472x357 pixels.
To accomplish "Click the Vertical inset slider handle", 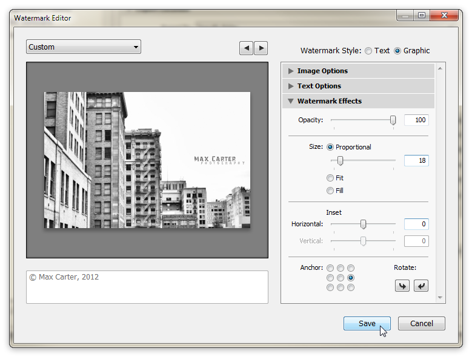I will coord(364,241).
